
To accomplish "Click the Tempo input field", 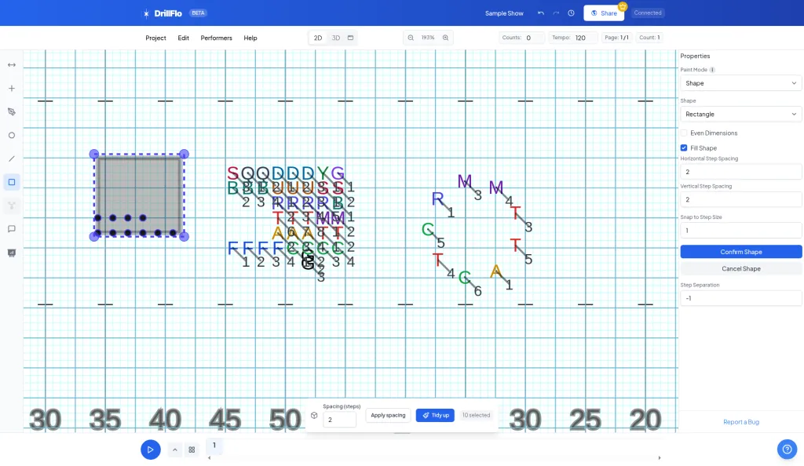I will [586, 38].
